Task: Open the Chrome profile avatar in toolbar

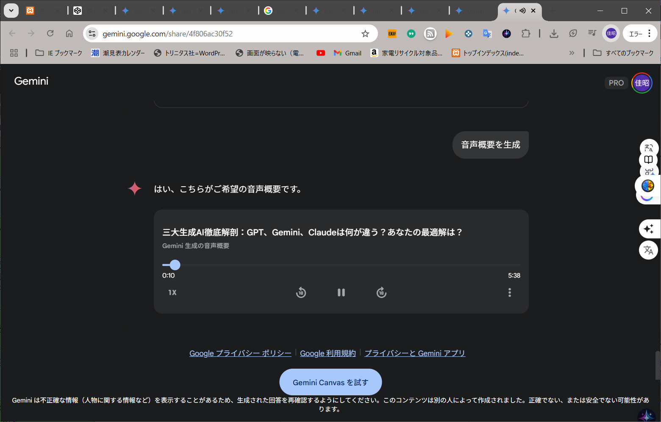Action: point(611,33)
